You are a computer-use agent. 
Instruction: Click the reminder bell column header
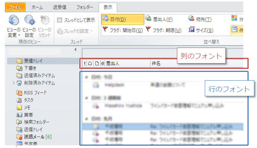click(x=90, y=64)
